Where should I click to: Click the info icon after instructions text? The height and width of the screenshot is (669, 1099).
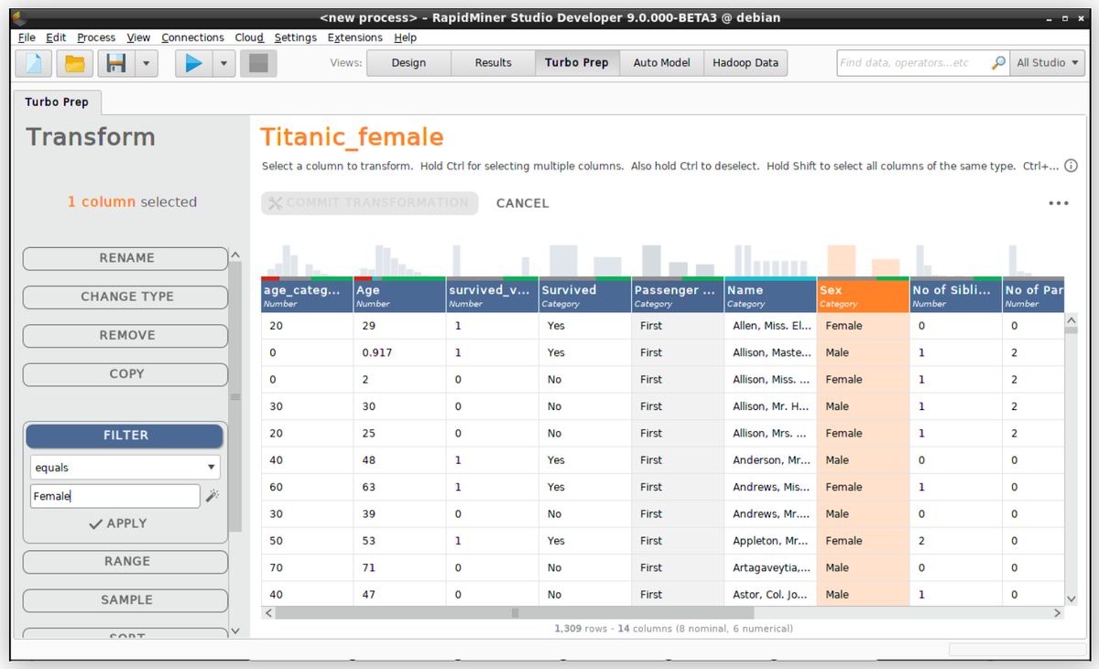[1071, 167]
